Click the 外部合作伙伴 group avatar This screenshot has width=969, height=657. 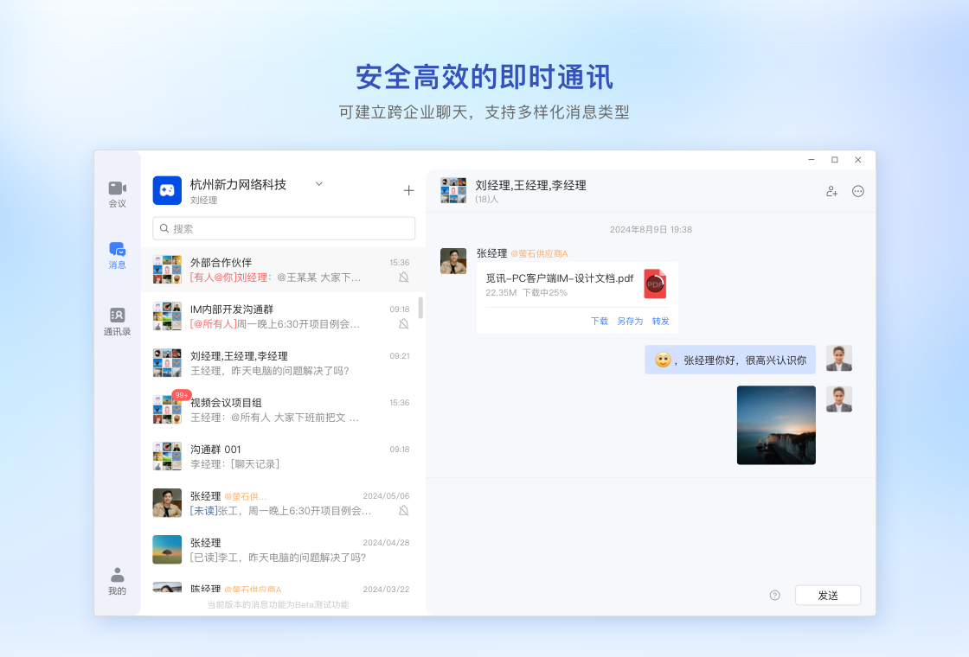[x=168, y=269]
